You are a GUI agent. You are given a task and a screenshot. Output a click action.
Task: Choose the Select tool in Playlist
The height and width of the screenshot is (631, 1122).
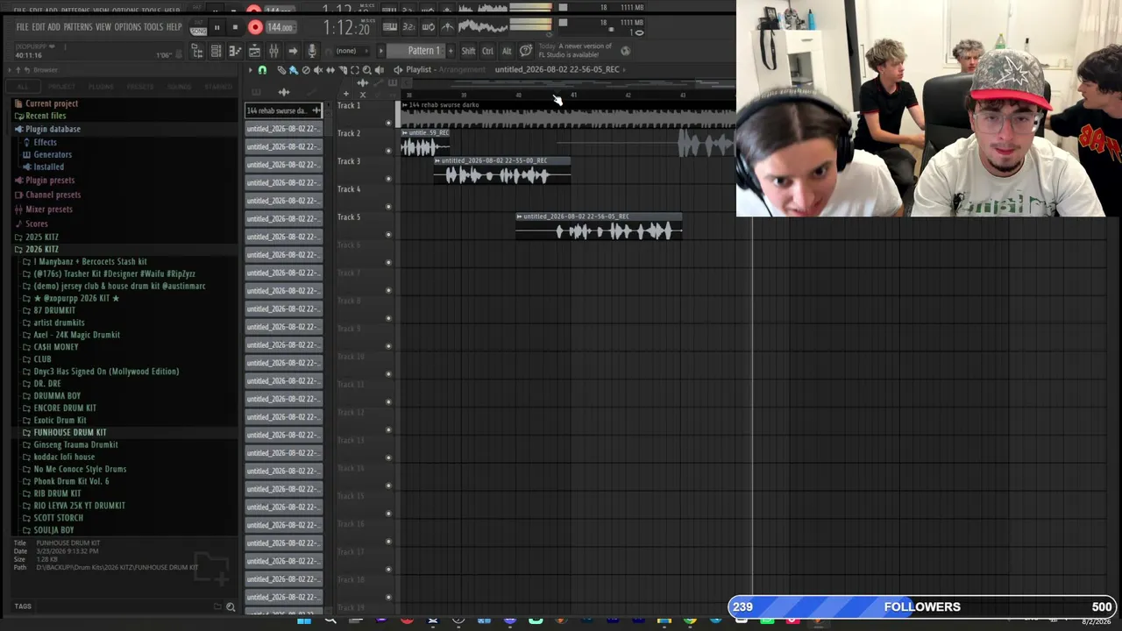coord(355,70)
